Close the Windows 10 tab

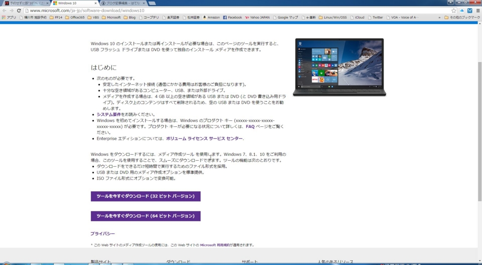[x=96, y=3]
